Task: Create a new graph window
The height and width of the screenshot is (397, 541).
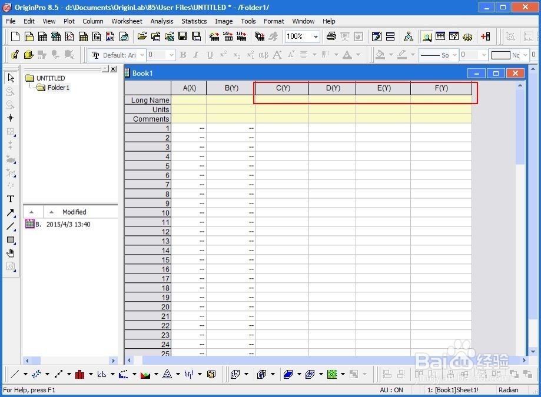Action: click(x=69, y=36)
